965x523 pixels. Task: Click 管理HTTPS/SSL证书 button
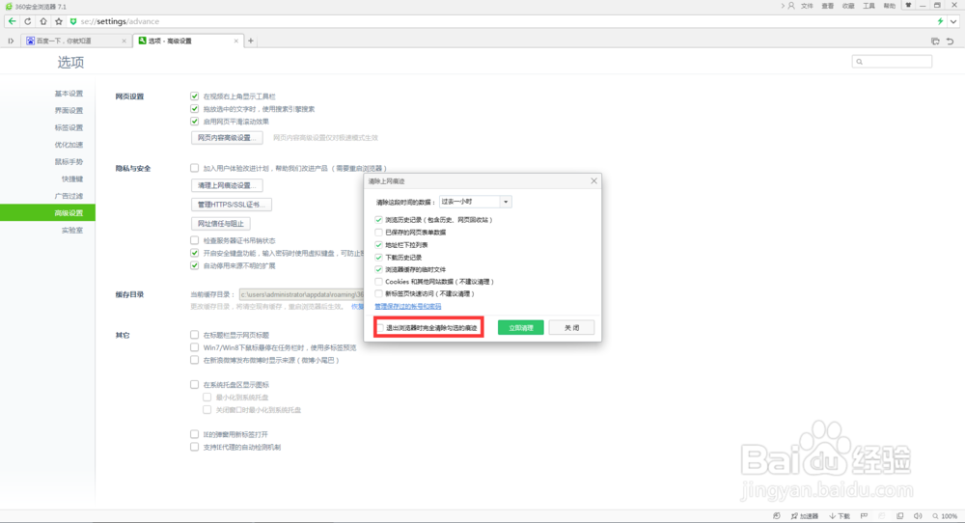231,205
